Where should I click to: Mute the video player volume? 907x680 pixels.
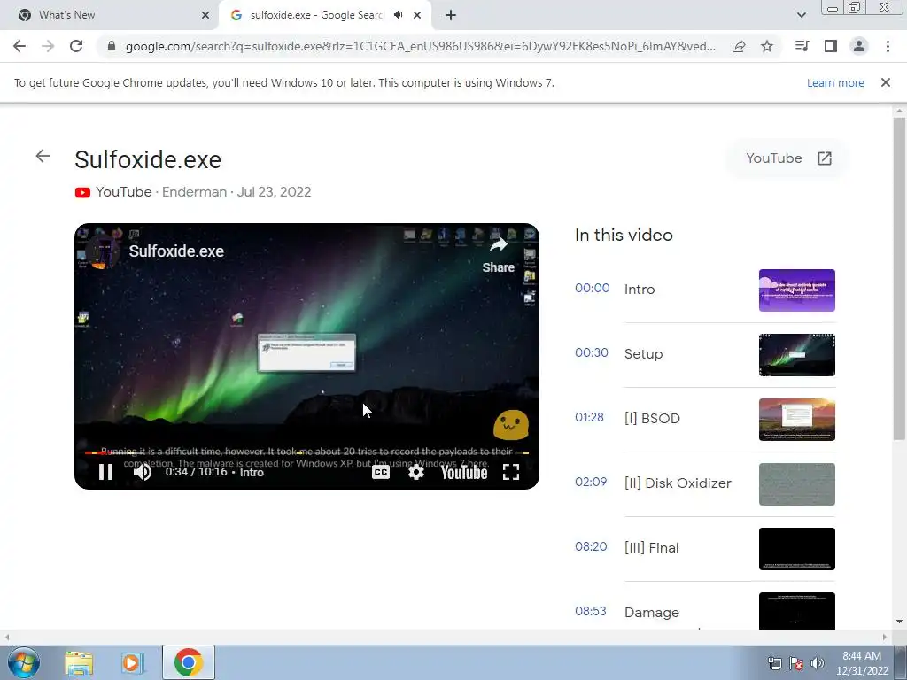click(x=143, y=473)
